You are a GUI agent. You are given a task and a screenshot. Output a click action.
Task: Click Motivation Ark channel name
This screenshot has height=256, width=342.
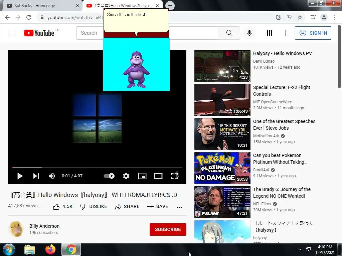click(266, 136)
